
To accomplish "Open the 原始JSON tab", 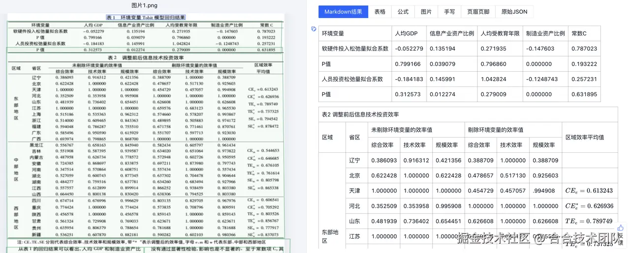I will 514,12.
